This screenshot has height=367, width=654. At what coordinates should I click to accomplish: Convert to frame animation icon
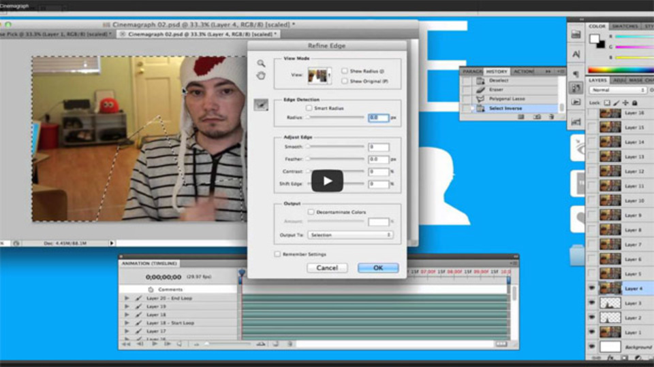501,344
